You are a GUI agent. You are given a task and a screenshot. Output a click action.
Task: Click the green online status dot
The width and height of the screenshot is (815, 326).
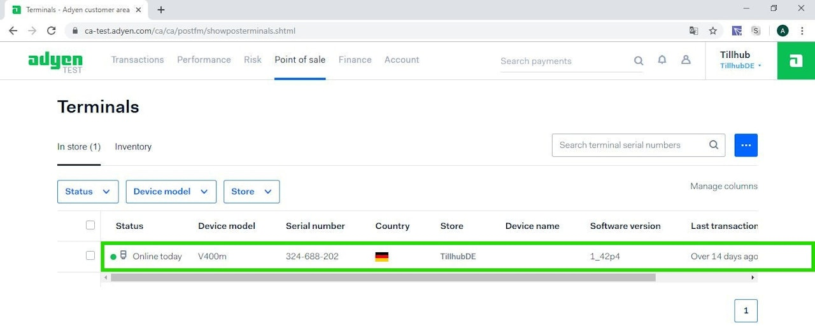(113, 257)
